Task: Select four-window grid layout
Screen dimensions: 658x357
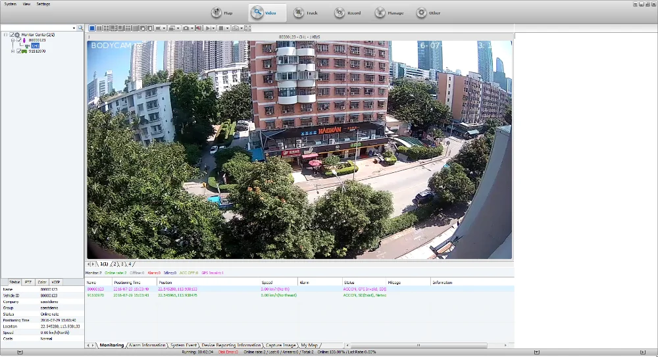Action: (x=106, y=28)
